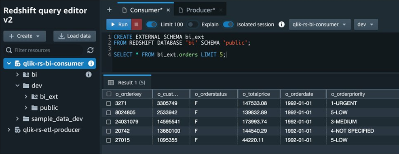Expand the bi_ext schema node
Image resolution: width=399 pixels, height=154 pixels.
point(26,97)
